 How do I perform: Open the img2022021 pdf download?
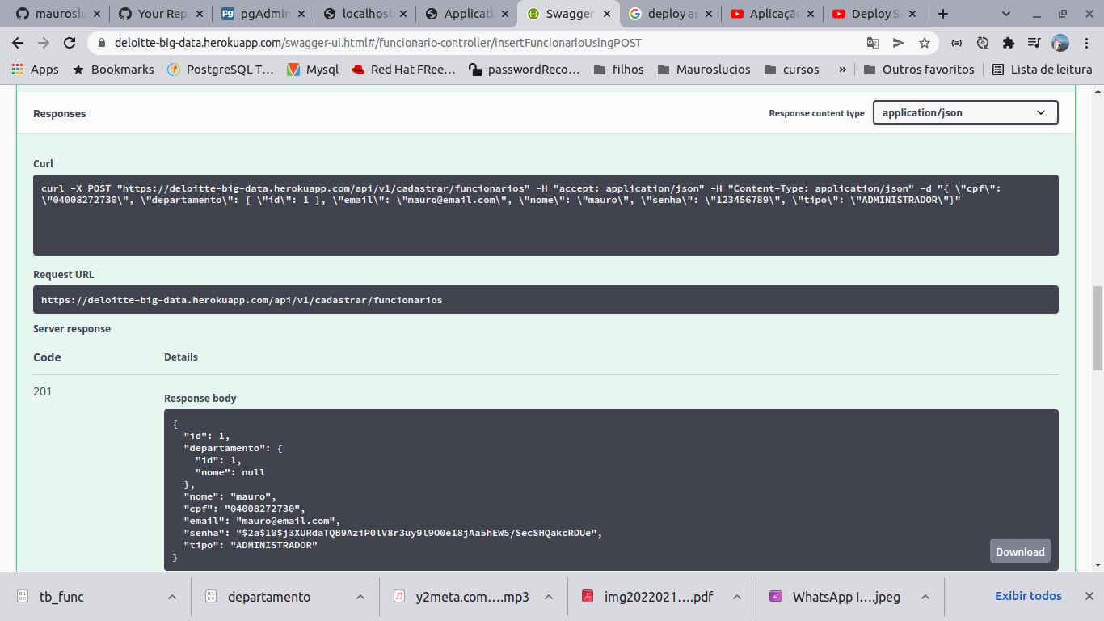point(659,597)
